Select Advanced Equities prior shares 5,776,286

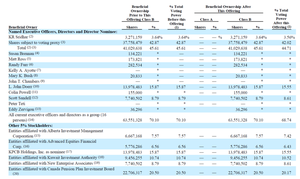coord(133,147)
